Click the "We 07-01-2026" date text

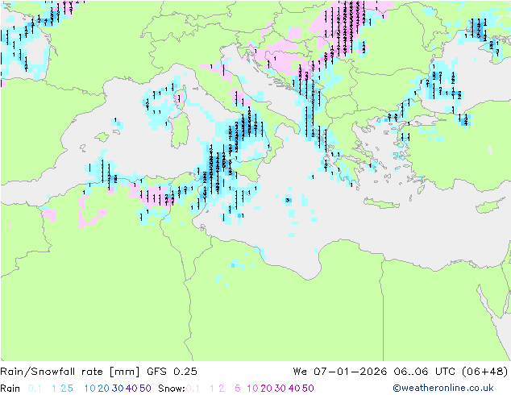340,372
